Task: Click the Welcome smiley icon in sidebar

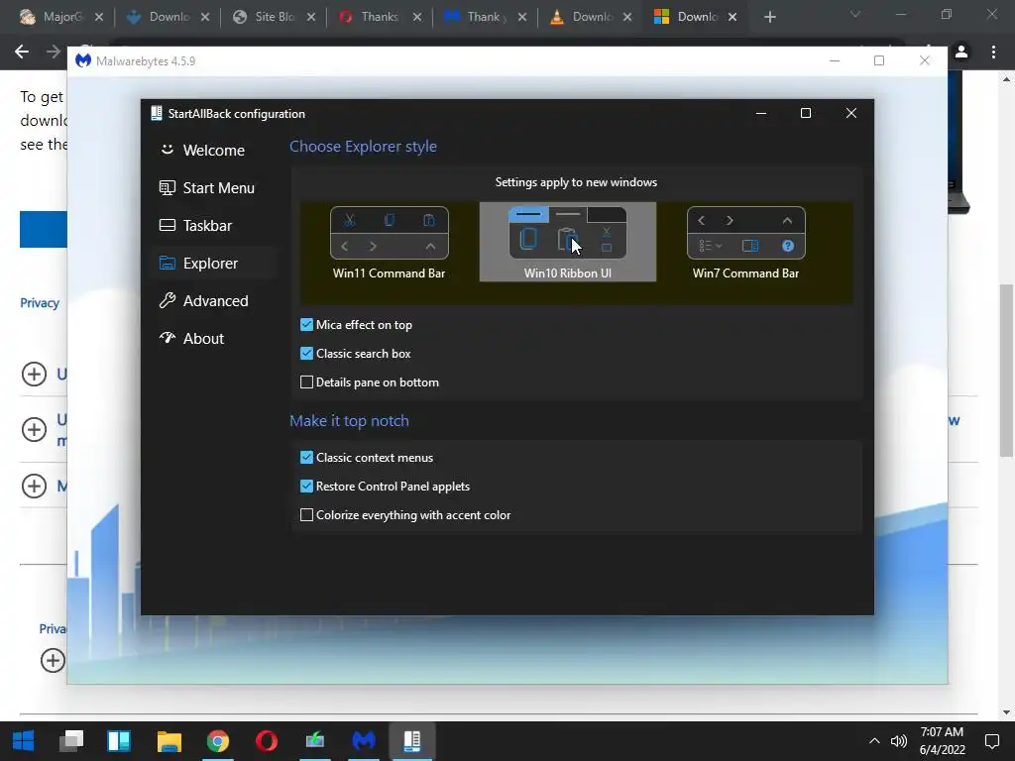Action: click(x=167, y=150)
